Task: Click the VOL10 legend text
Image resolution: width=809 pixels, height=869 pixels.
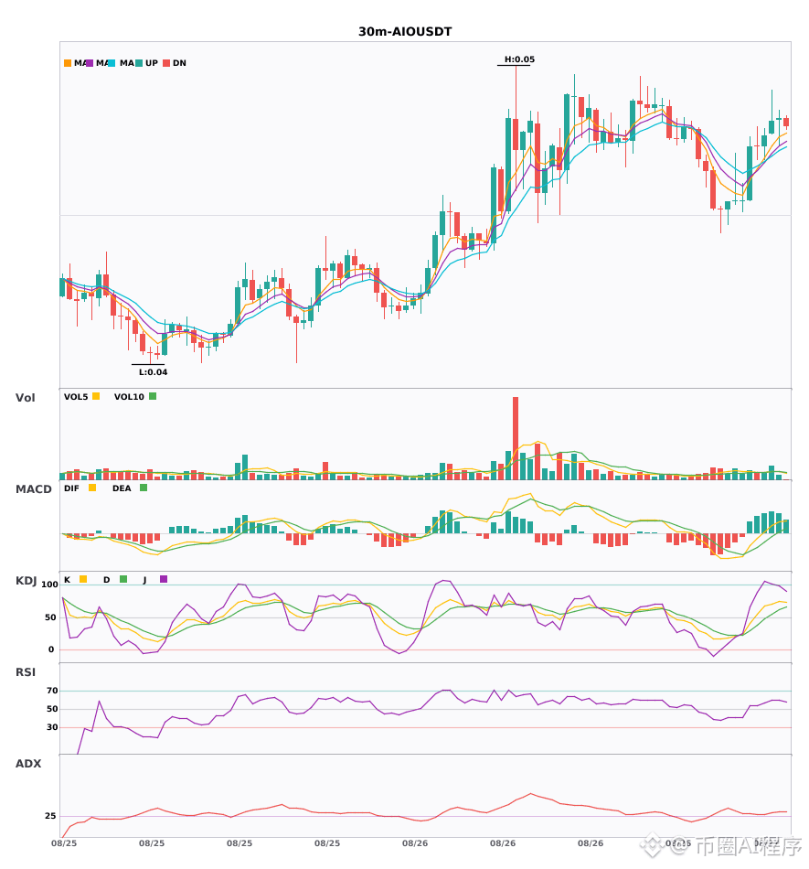Action: (x=129, y=397)
